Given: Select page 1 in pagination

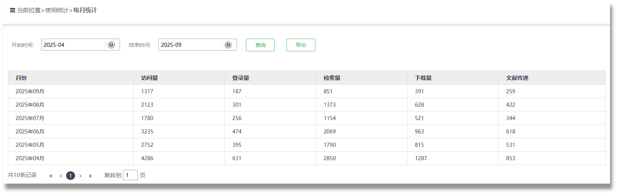Looking at the screenshot, I should click(x=71, y=175).
